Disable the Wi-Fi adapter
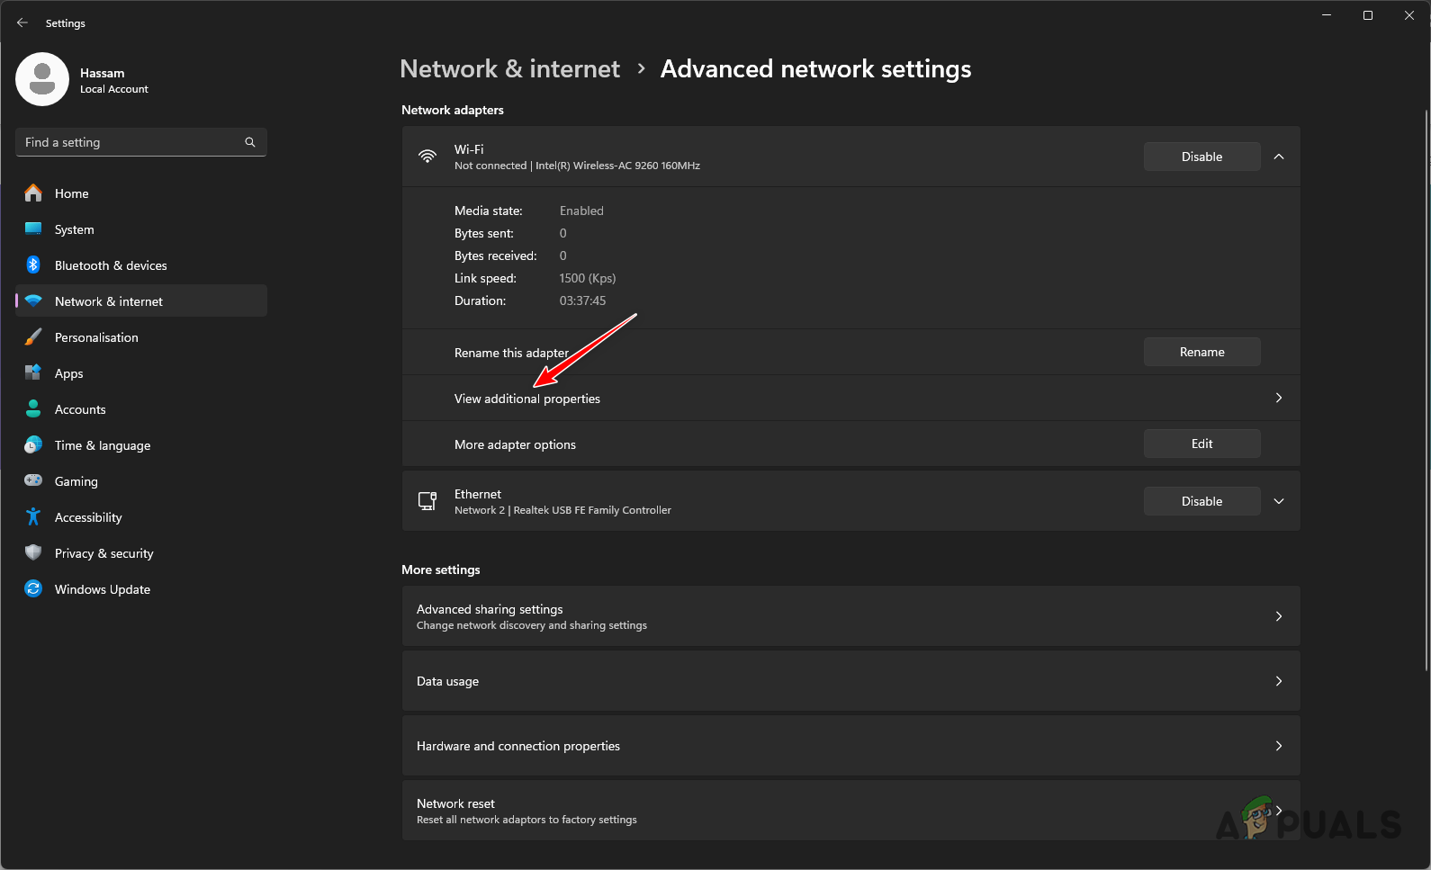The image size is (1431, 870). coord(1201,157)
